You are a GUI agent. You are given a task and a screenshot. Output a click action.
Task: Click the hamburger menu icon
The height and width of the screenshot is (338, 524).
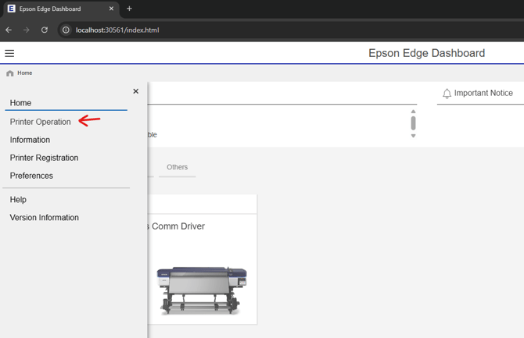[9, 53]
